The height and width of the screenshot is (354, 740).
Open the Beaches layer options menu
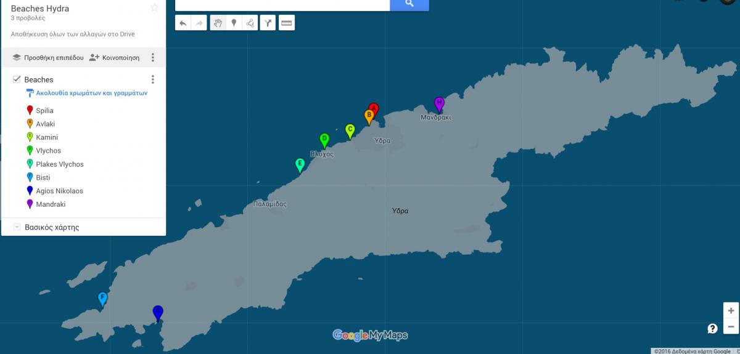pos(153,79)
